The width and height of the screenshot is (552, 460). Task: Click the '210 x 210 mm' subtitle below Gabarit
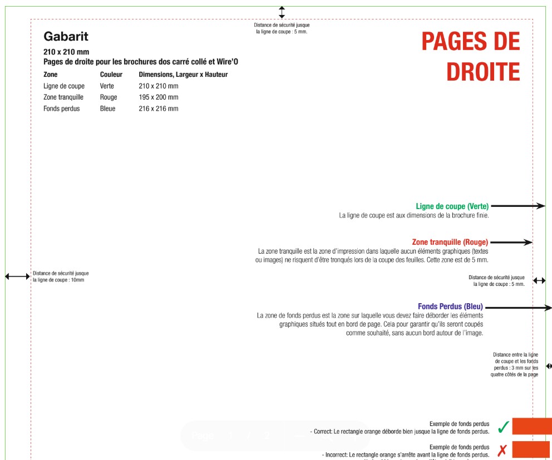click(66, 52)
